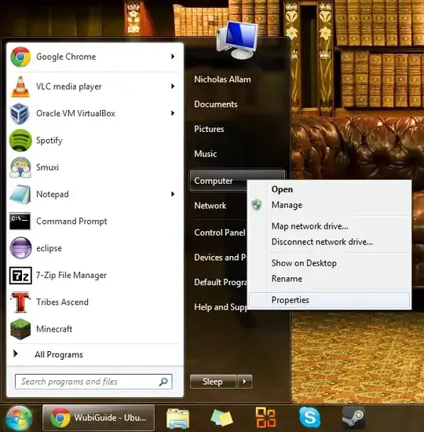
Task: Click the eclipse program name
Action: coord(49,248)
